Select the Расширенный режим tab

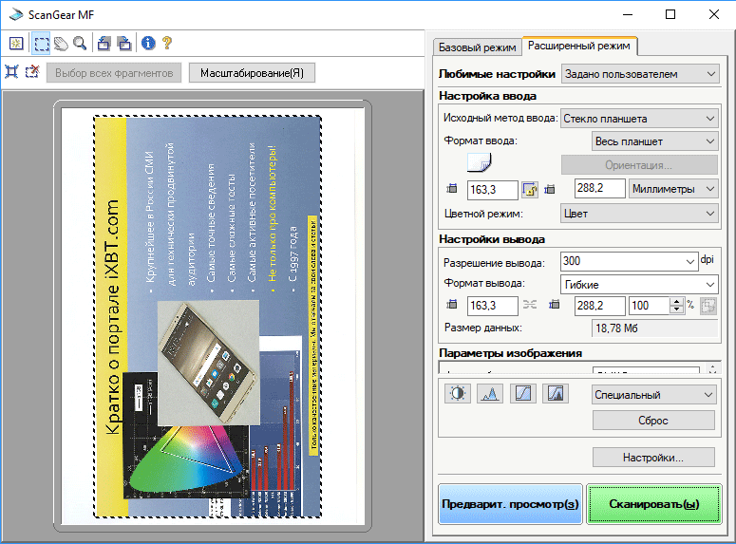(x=579, y=45)
